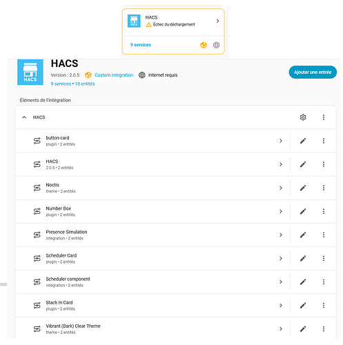
Task: Click the orange custom integration icon on HACS card
Action: coord(204,45)
